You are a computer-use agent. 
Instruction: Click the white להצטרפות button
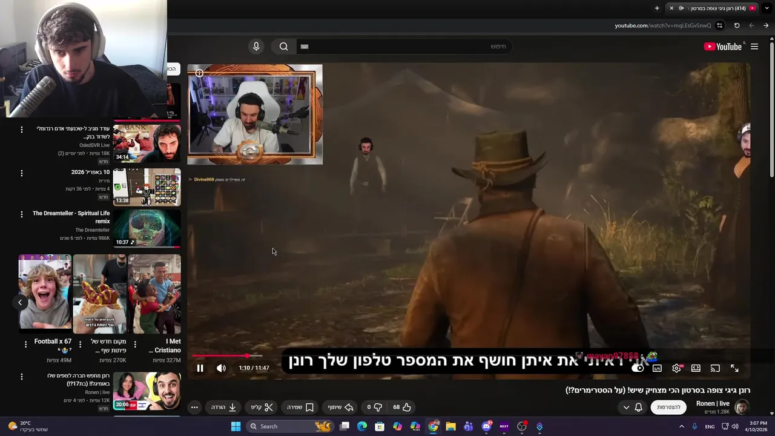click(x=668, y=407)
